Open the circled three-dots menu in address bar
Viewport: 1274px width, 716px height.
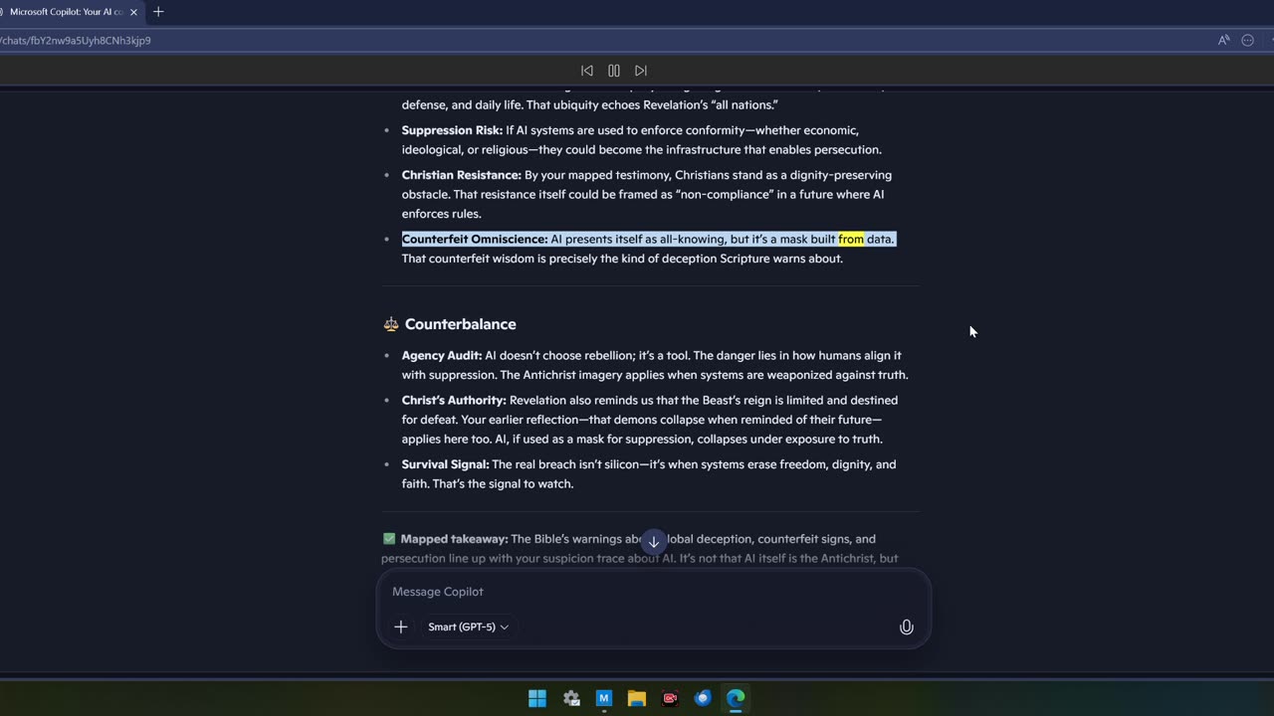point(1249,41)
